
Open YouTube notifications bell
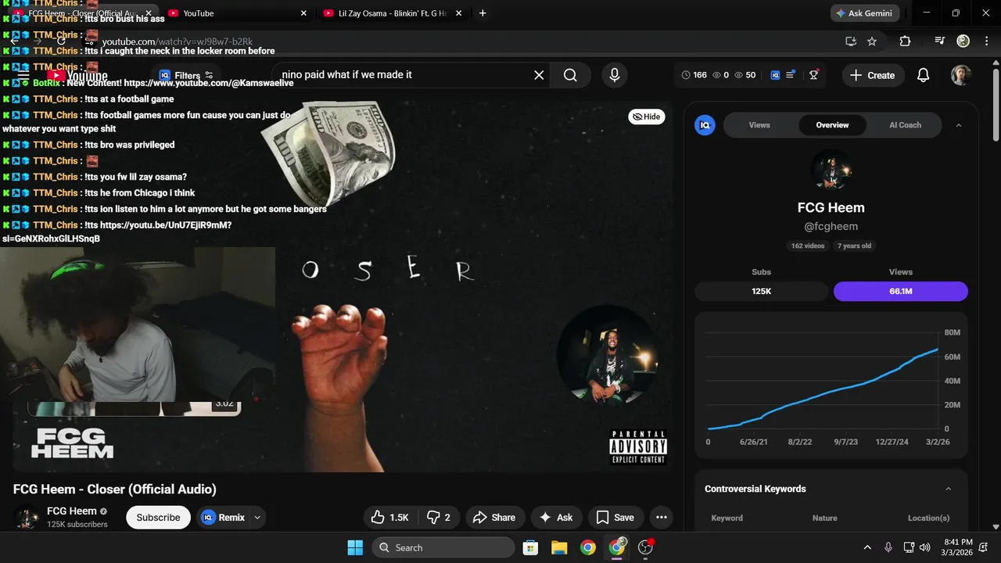coord(923,75)
